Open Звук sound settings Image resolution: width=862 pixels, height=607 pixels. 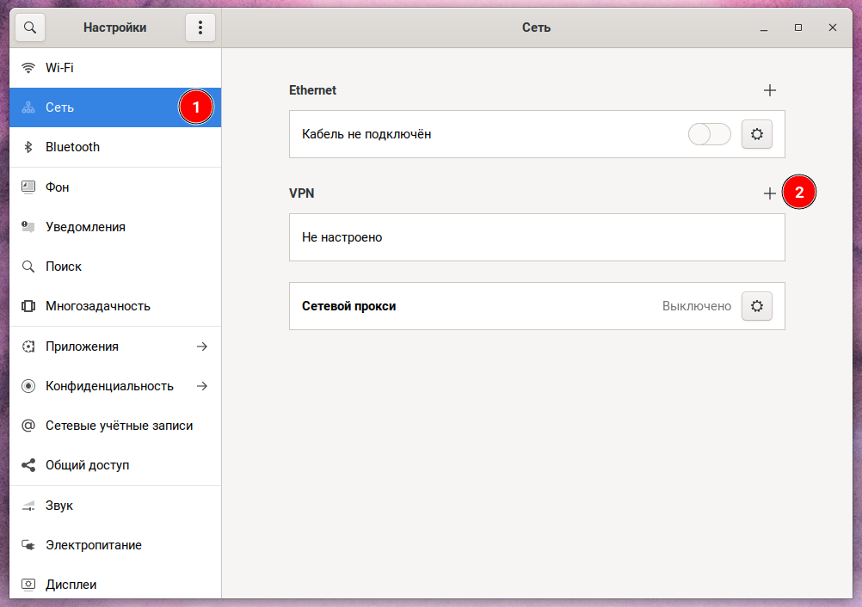point(59,506)
